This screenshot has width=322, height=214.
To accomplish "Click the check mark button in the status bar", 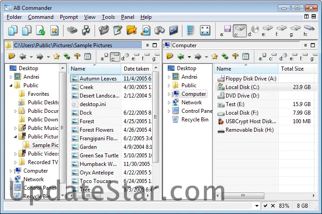I will tap(265, 205).
